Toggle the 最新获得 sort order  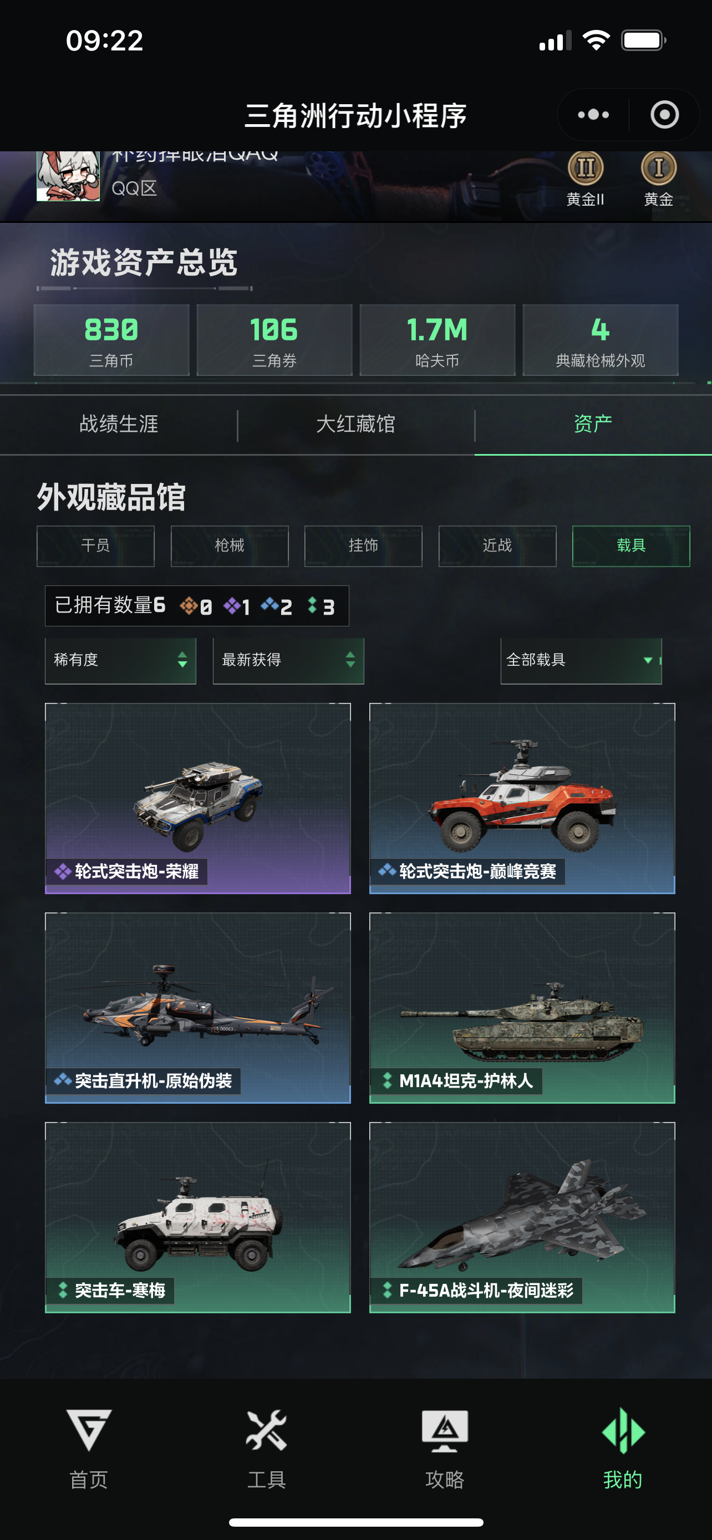coord(289,661)
